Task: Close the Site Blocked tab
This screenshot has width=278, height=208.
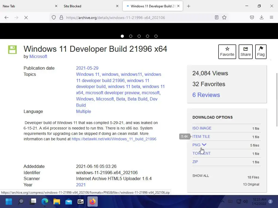Action: coord(117,6)
